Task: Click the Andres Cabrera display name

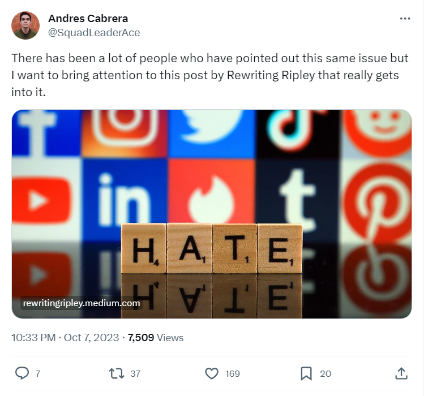Action: point(88,19)
